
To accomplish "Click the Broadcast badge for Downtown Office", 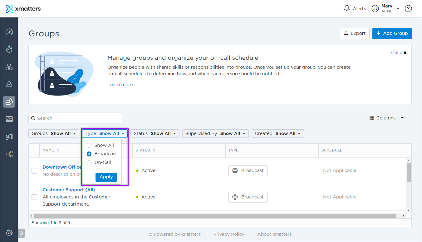I will point(248,170).
